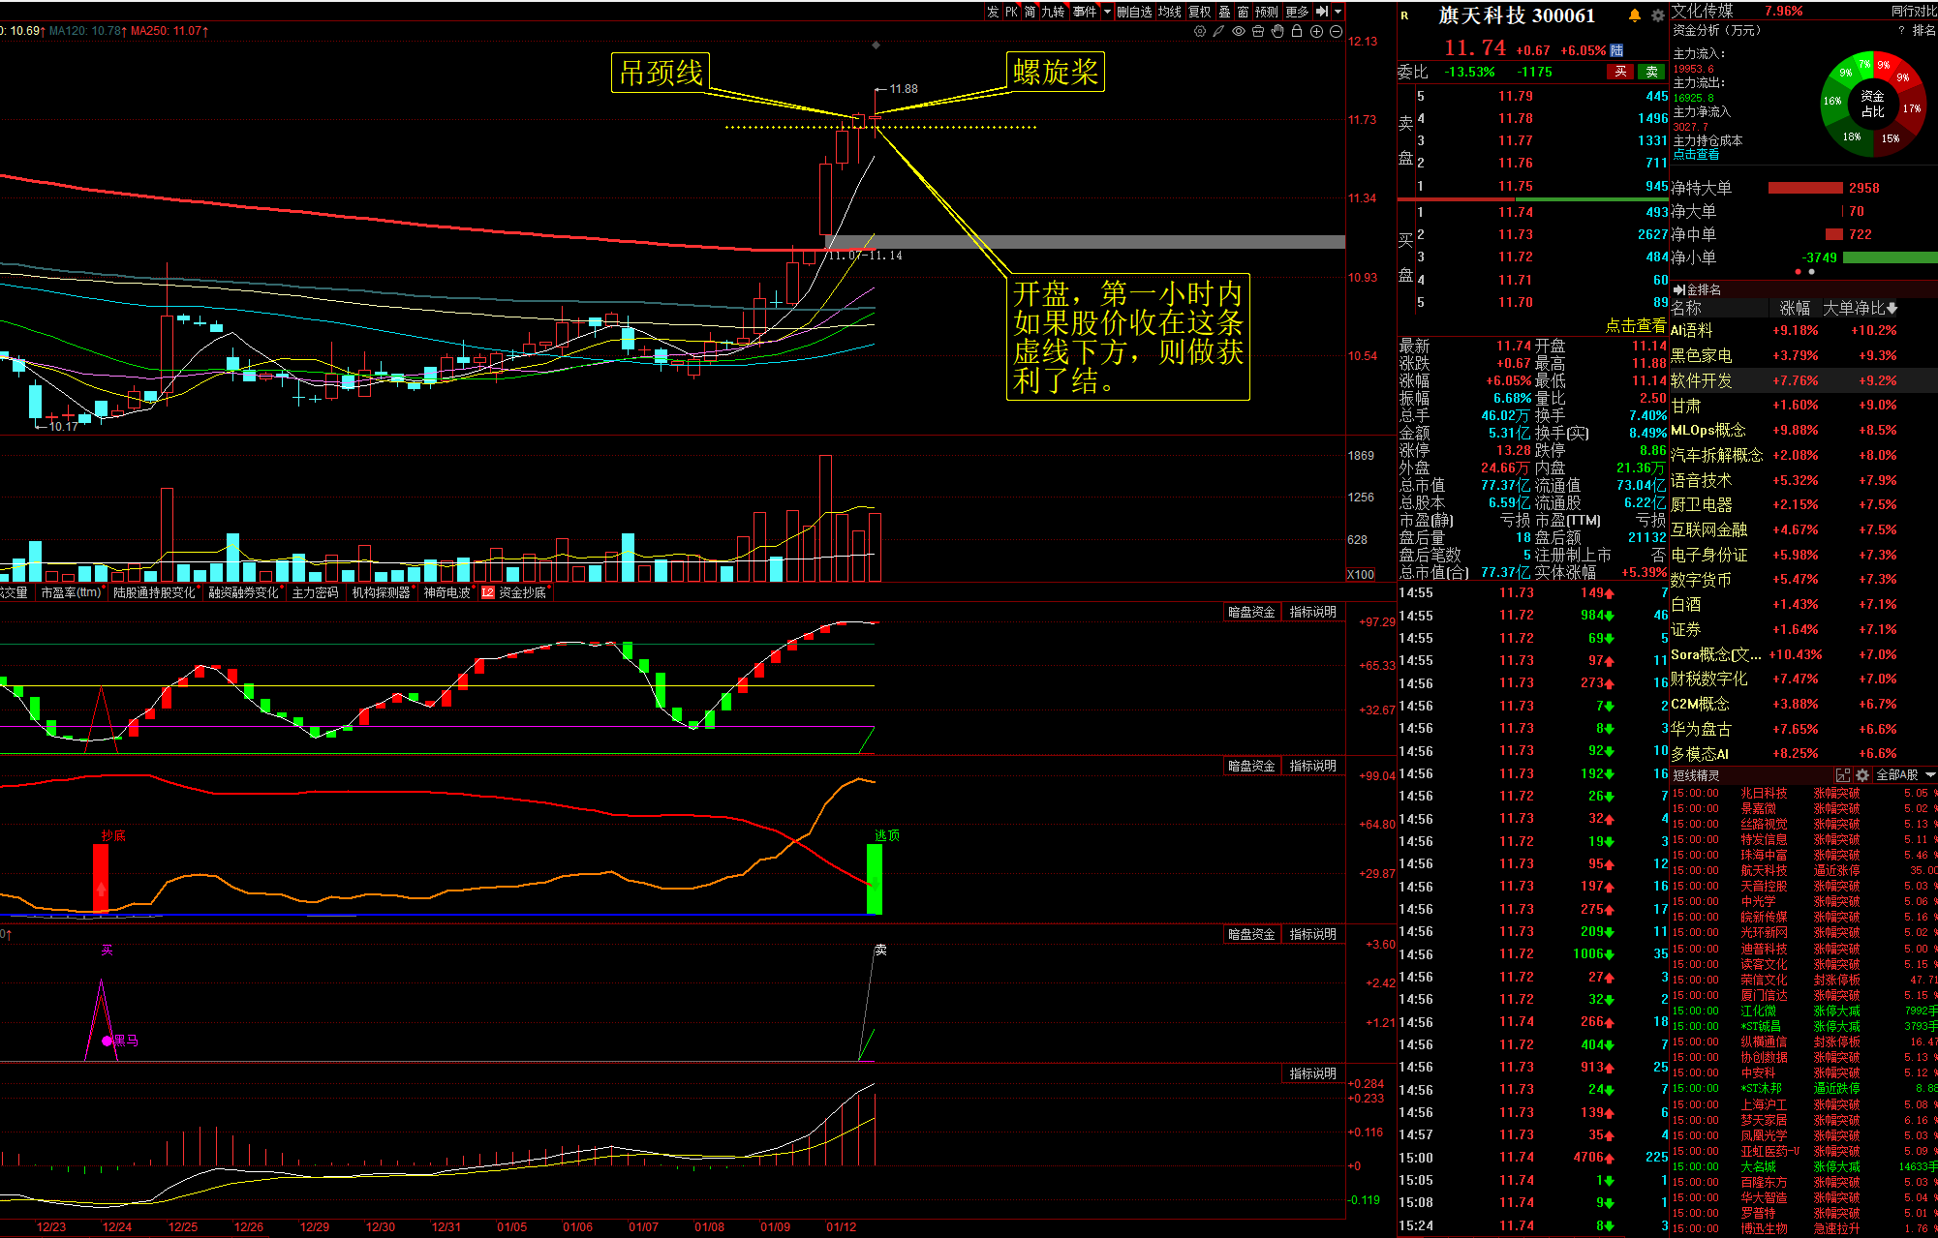Zoom out chart with minus icon
Viewport: 1938px width, 1238px height.
tap(1336, 32)
